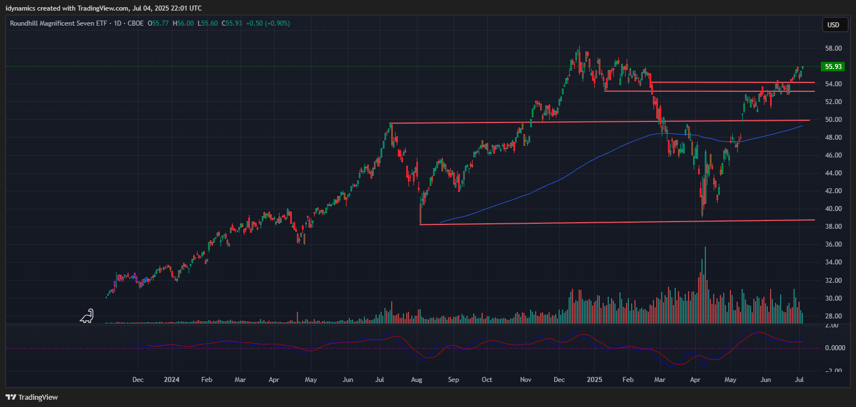The height and width of the screenshot is (407, 856).
Task: Click the 46.00 price axis label
Action: [833, 155]
